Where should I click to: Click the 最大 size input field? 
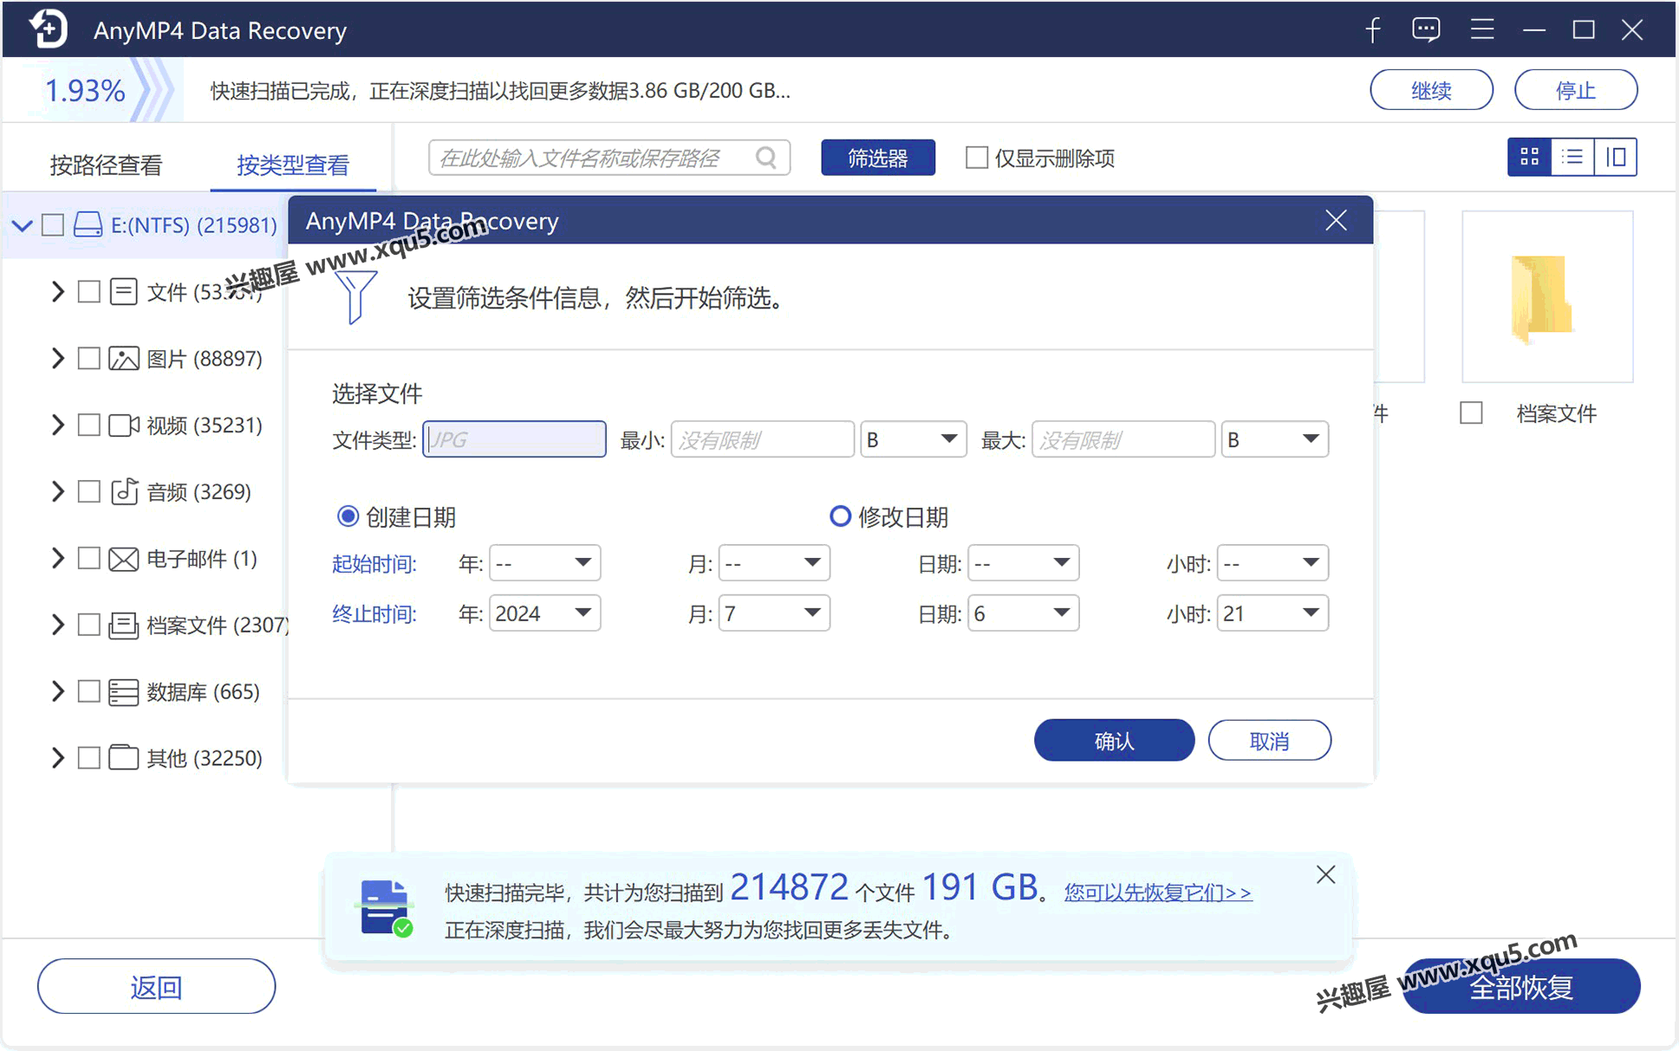(x=1123, y=439)
